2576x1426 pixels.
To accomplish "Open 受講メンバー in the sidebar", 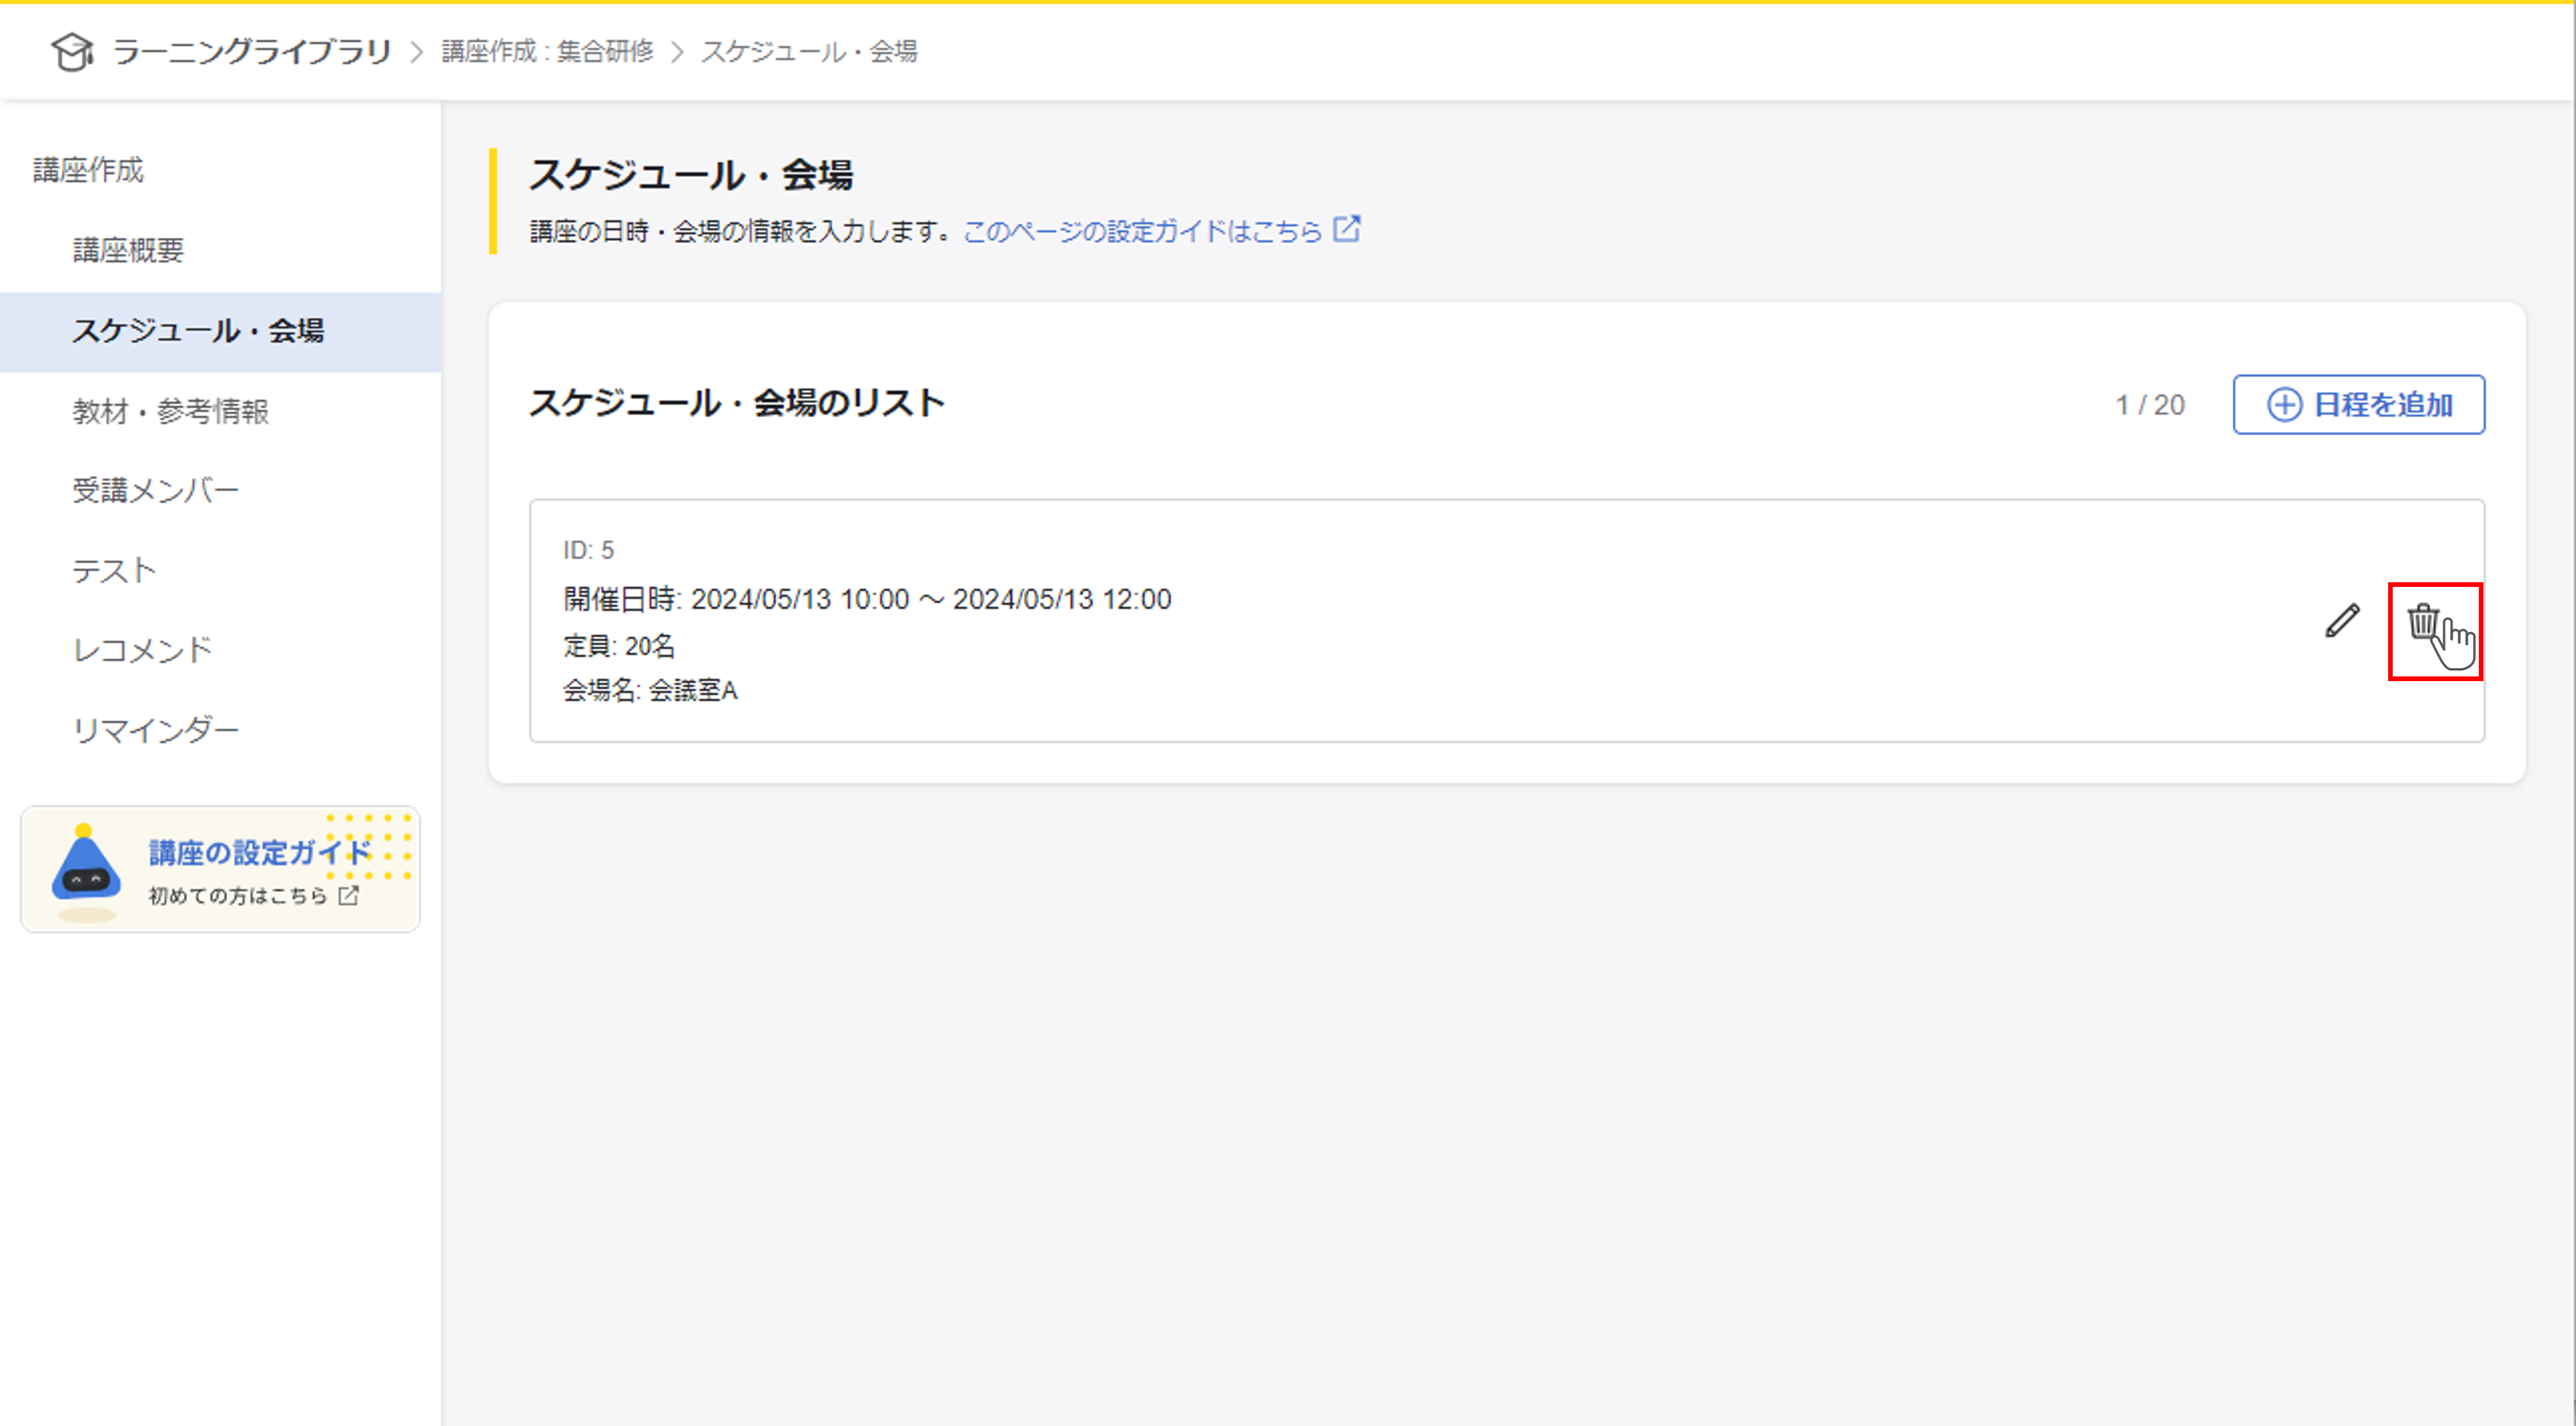I will click(x=156, y=491).
